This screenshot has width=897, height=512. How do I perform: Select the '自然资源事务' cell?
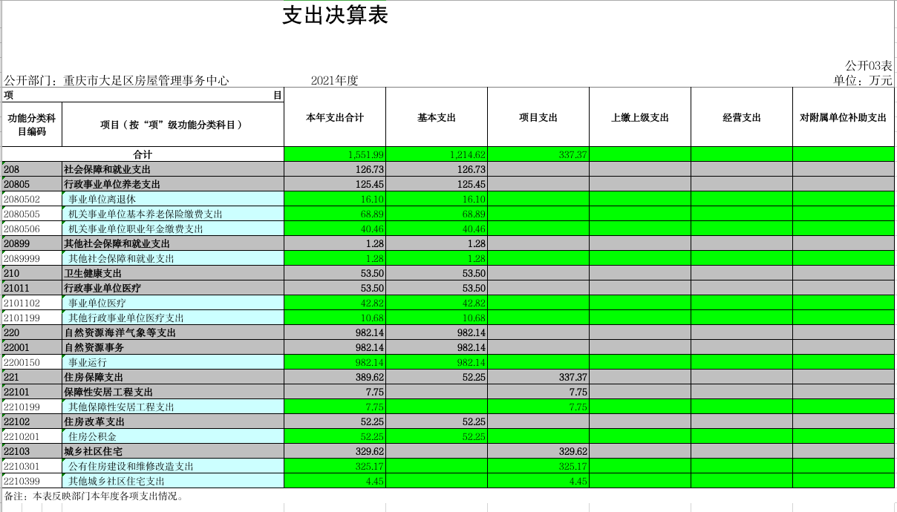[173, 347]
